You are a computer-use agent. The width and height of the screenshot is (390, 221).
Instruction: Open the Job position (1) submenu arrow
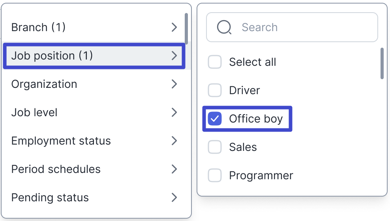174,56
